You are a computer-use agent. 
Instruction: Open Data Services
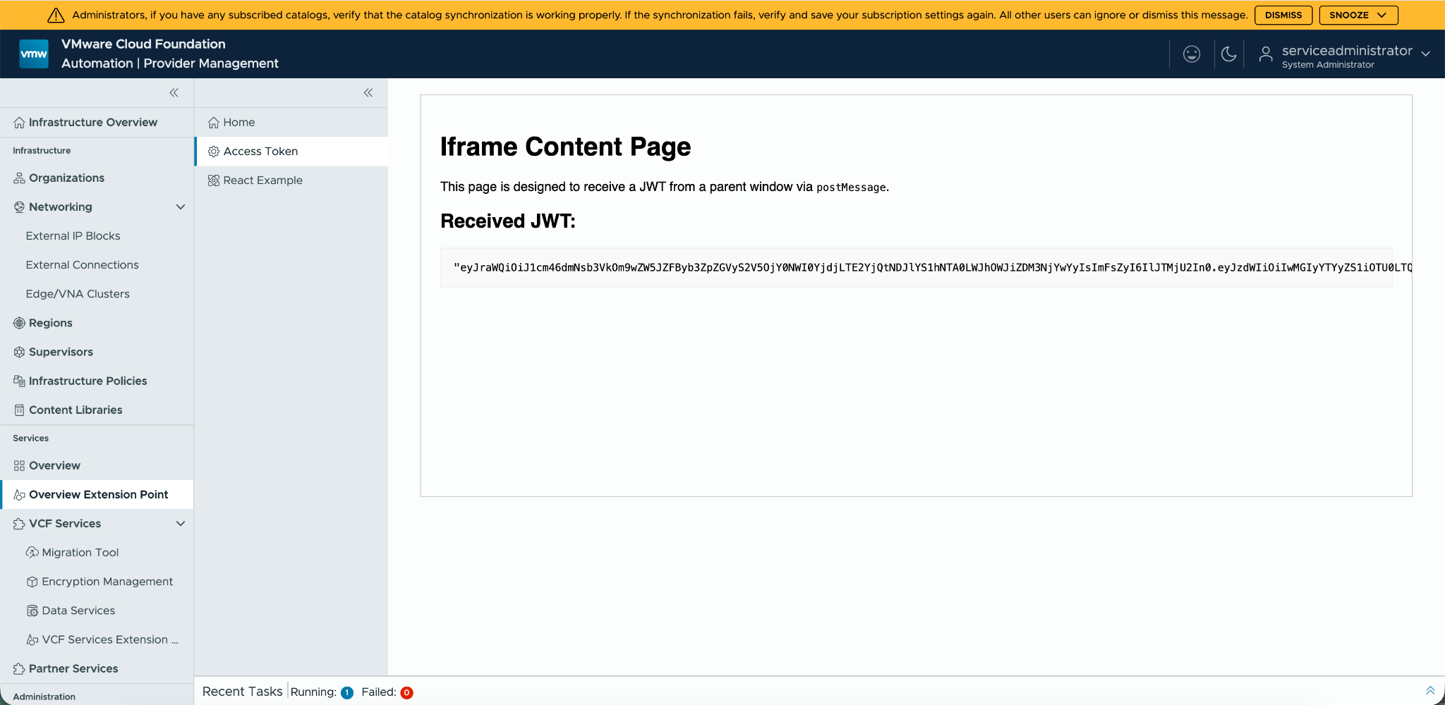(x=78, y=611)
